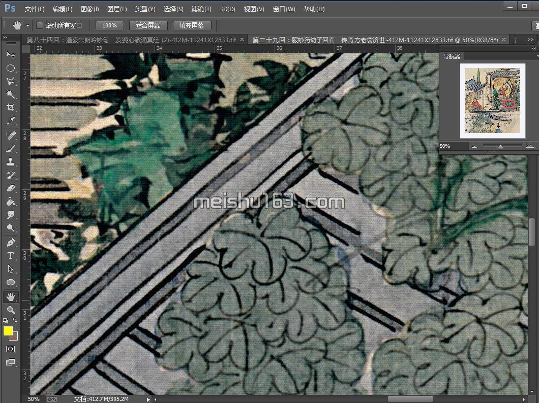The image size is (539, 403).
Task: Open the status bar export icon
Action: pyautogui.click(x=52, y=399)
